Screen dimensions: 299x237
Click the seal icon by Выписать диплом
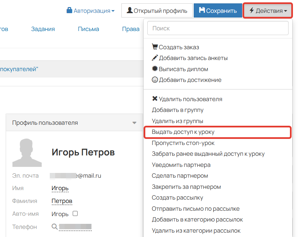point(155,69)
